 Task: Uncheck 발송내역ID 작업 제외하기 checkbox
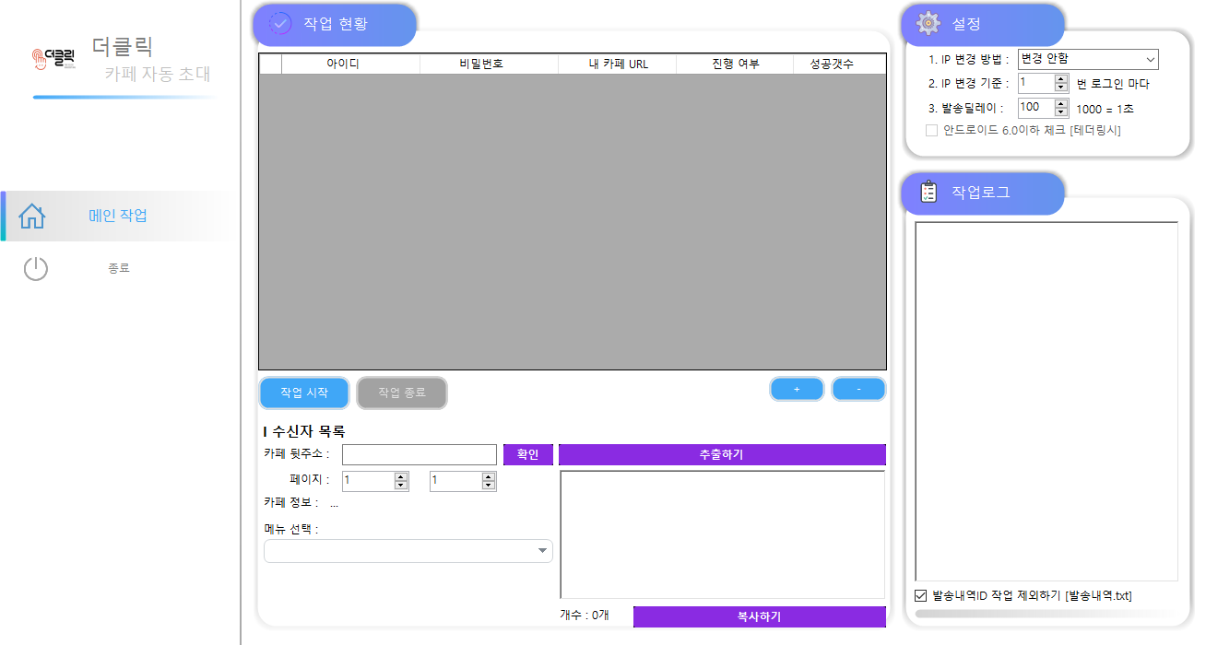click(921, 595)
